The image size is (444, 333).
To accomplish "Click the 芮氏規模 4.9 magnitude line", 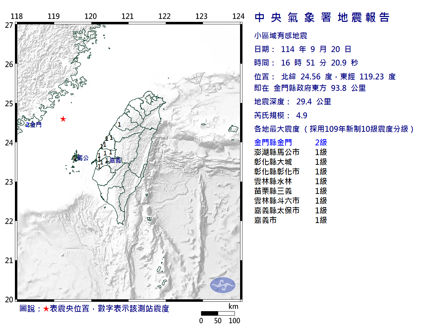I will [x=281, y=115].
